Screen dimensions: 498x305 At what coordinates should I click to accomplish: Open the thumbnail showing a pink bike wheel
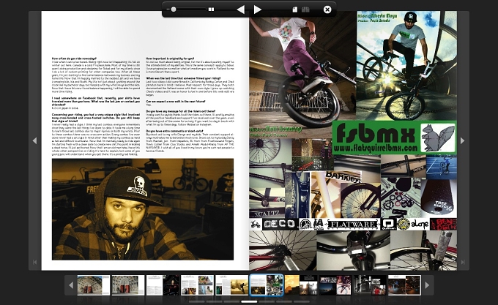[335, 285]
